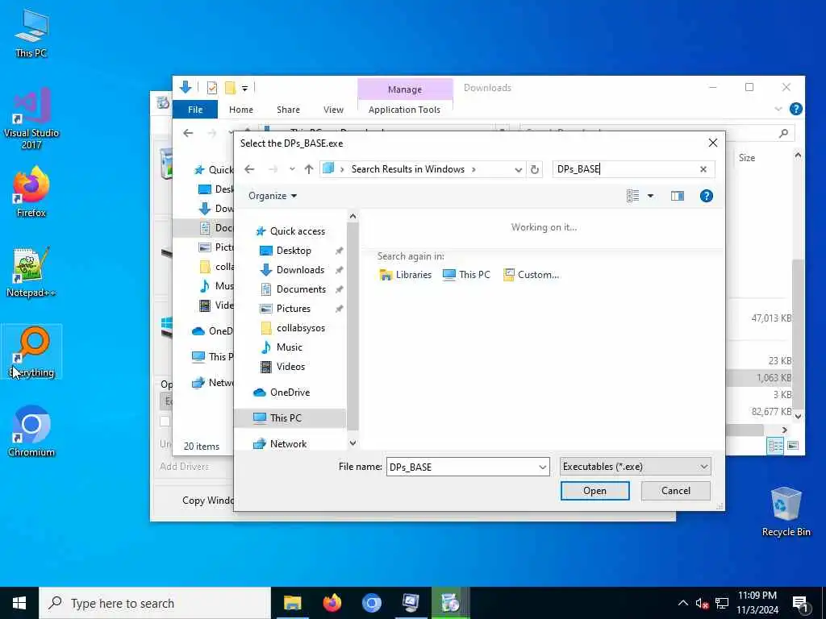Click the Windows Start button
Viewport: 826px width, 619px height.
coord(19,603)
